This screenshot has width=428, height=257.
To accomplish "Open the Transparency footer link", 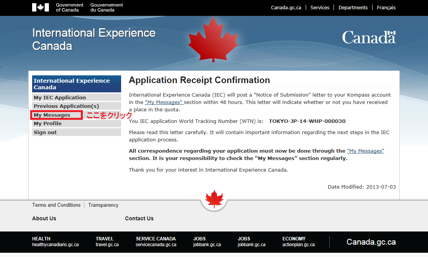I will coord(103,205).
